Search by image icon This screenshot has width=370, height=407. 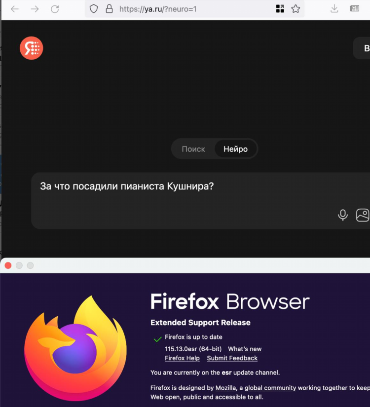click(x=363, y=215)
